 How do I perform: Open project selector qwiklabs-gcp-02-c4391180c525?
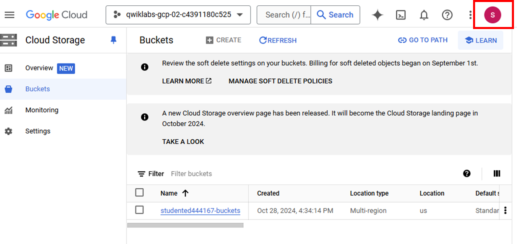click(178, 15)
